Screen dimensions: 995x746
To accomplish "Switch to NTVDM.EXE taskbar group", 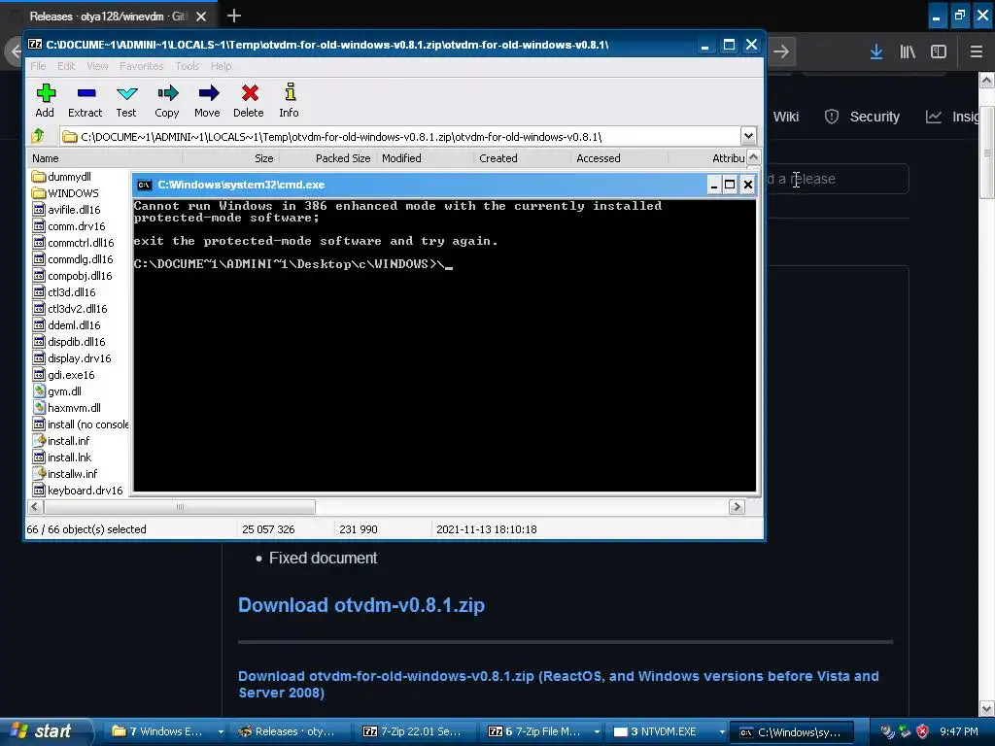I will [x=667, y=731].
